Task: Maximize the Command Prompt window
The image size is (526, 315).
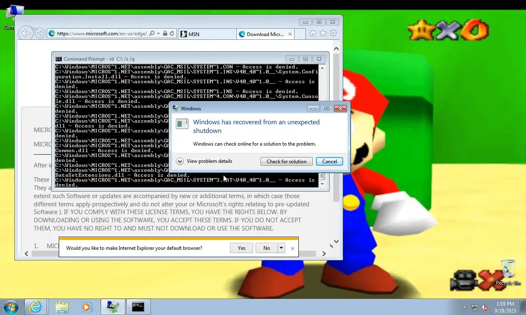Action: click(x=305, y=59)
